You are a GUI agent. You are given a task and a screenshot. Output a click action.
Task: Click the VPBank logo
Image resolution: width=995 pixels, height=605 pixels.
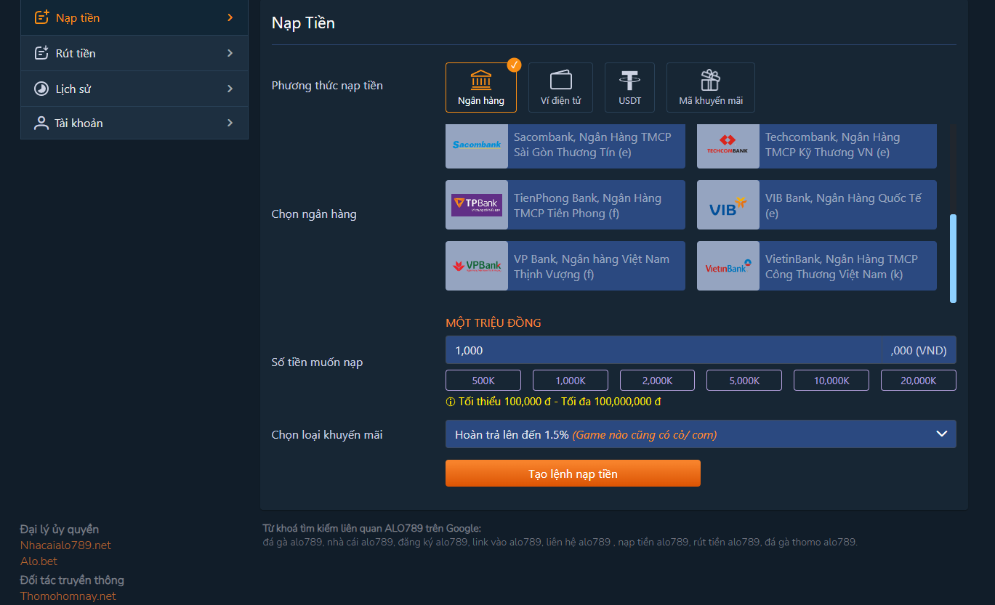pyautogui.click(x=477, y=266)
